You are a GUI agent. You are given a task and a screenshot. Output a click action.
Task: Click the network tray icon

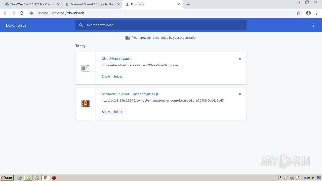(x=292, y=178)
